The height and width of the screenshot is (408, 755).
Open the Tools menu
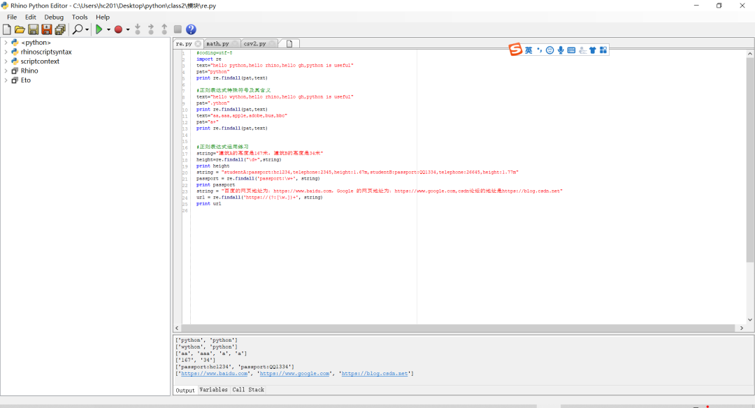point(80,17)
